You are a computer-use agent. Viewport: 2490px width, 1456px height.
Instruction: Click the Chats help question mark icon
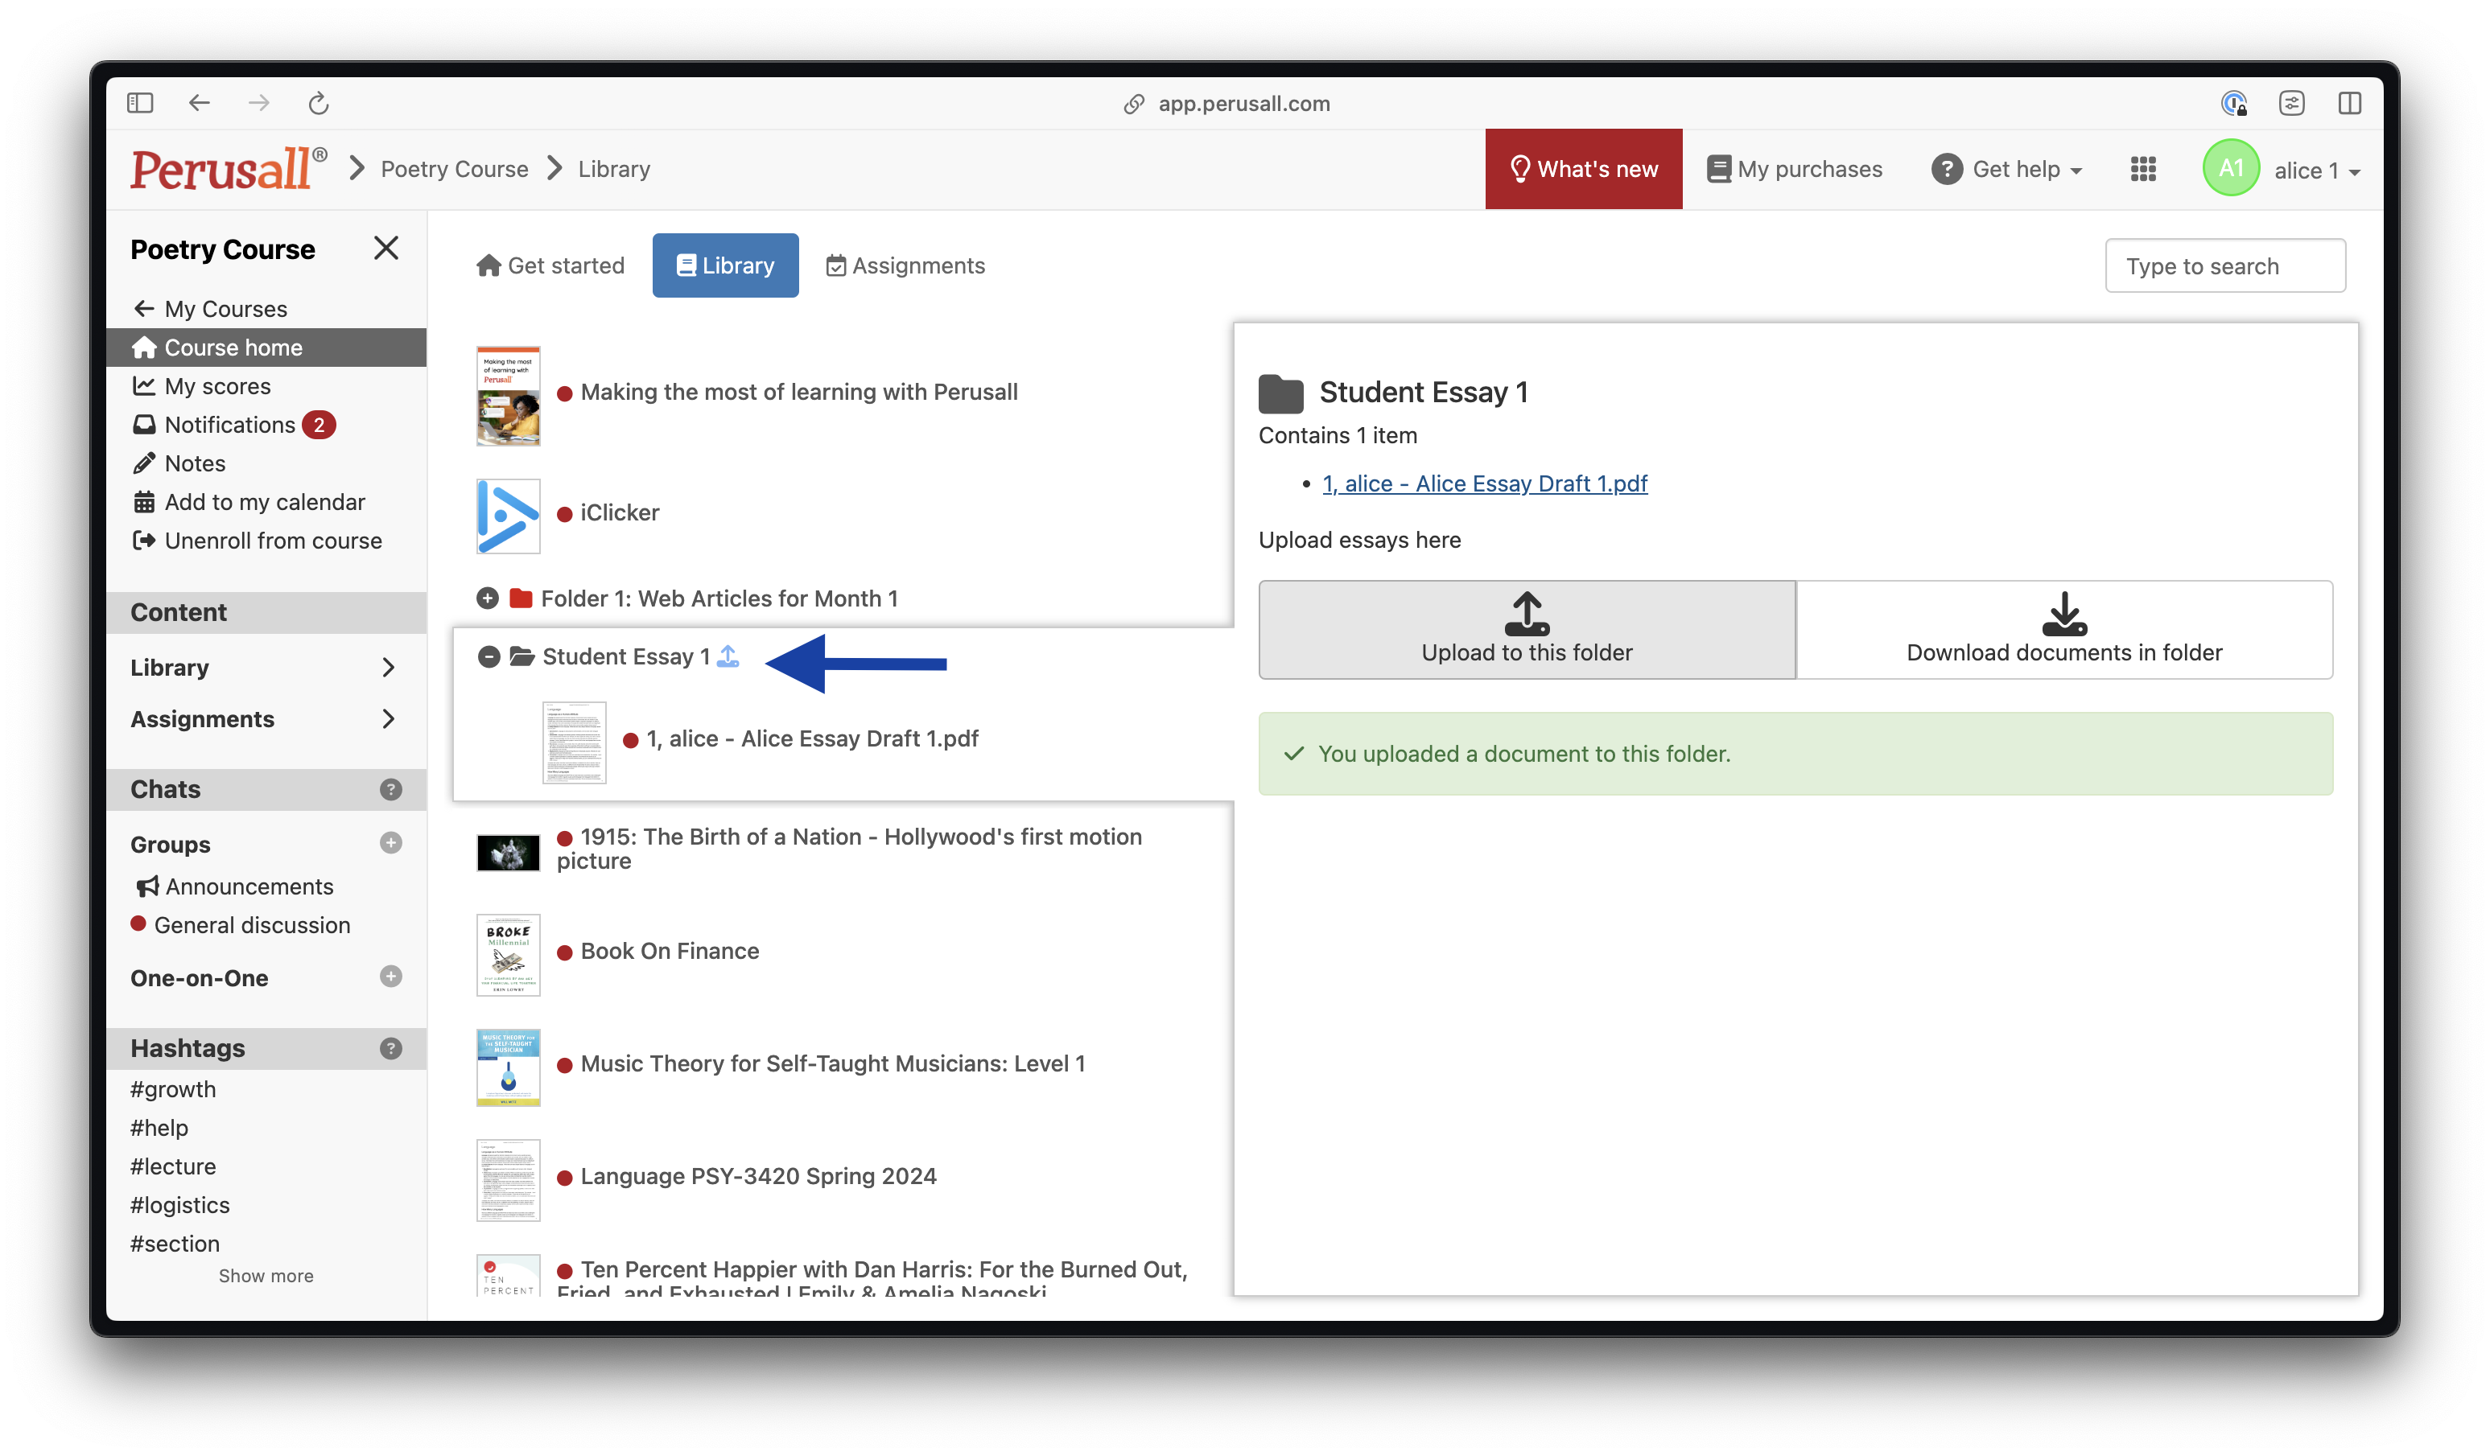pyautogui.click(x=390, y=789)
